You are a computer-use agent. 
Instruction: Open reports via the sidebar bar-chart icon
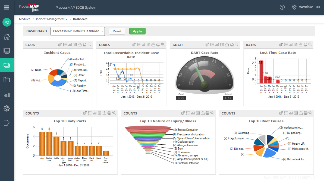coord(7,95)
